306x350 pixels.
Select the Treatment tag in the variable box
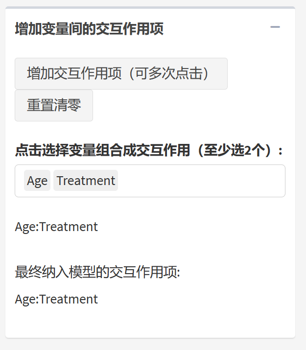86,181
